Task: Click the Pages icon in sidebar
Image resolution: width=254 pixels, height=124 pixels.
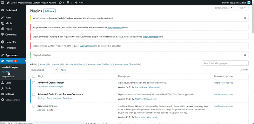Action: click(x=3, y=29)
